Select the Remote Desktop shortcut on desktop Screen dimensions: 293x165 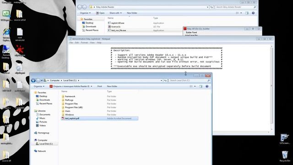point(6,52)
